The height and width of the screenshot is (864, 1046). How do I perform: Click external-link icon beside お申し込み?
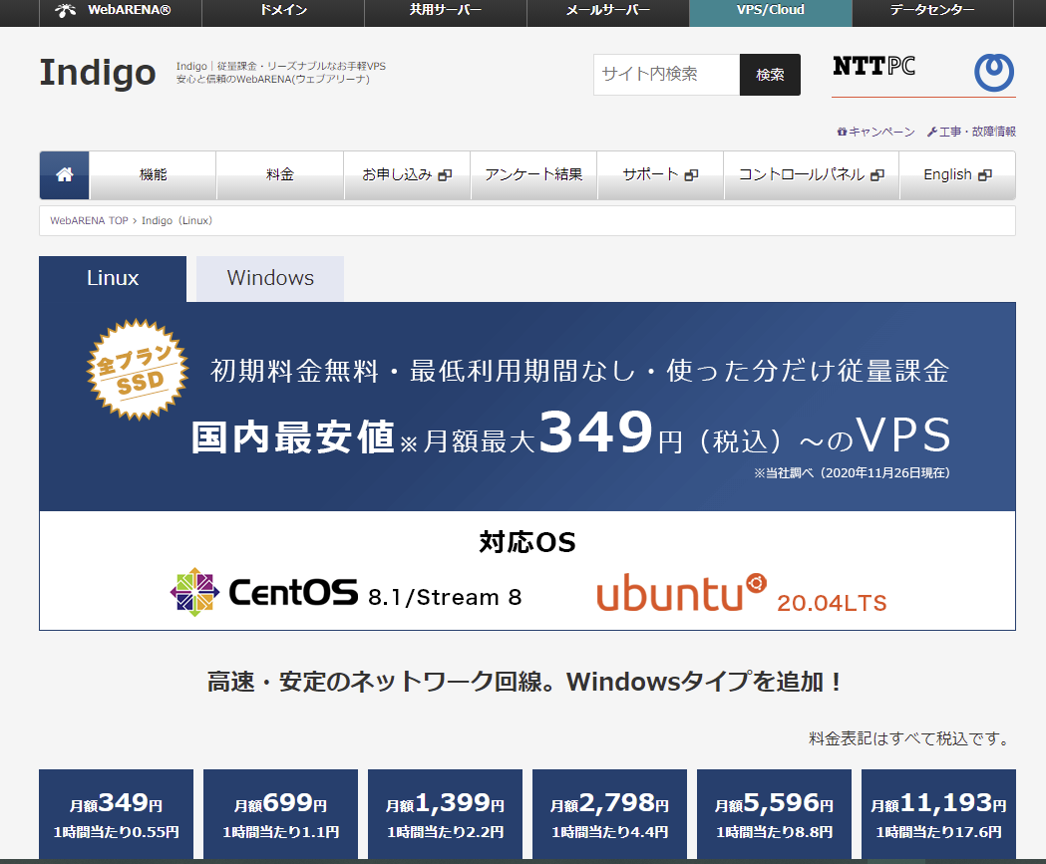[445, 175]
